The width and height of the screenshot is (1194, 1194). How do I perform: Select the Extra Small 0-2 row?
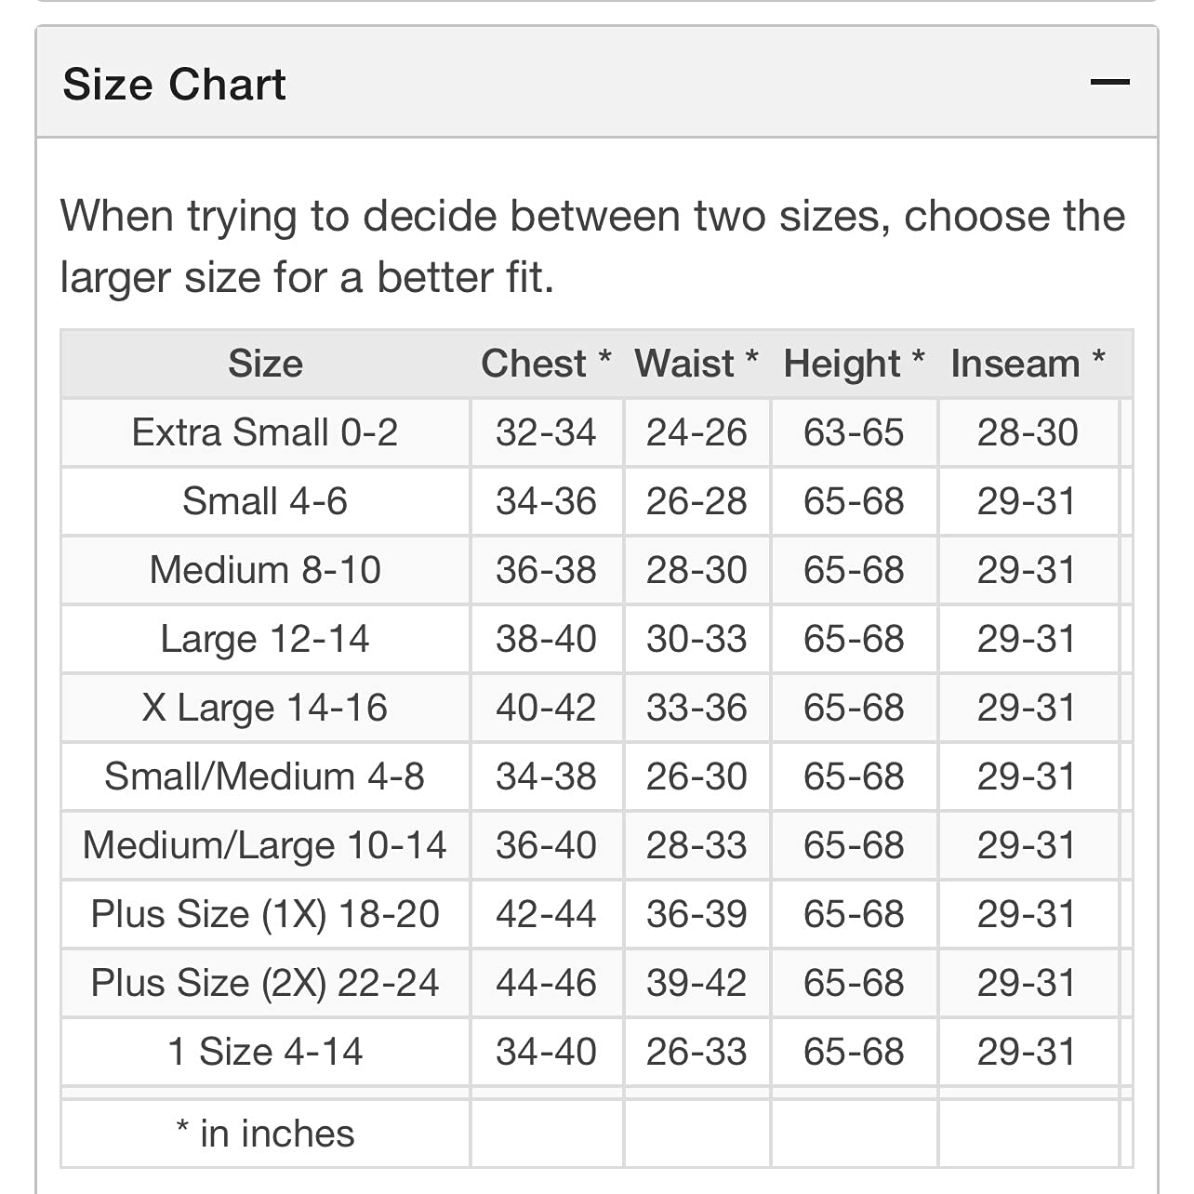[596, 432]
